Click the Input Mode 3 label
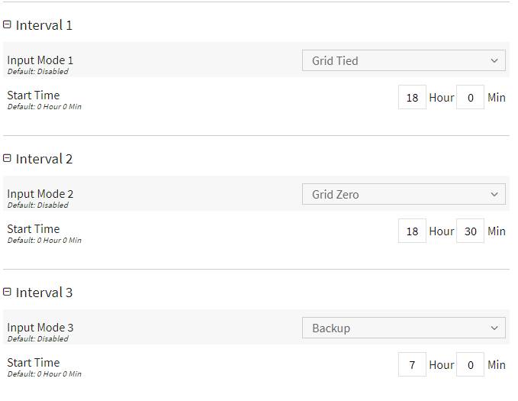Viewport: 518px width, 401px height. point(40,328)
